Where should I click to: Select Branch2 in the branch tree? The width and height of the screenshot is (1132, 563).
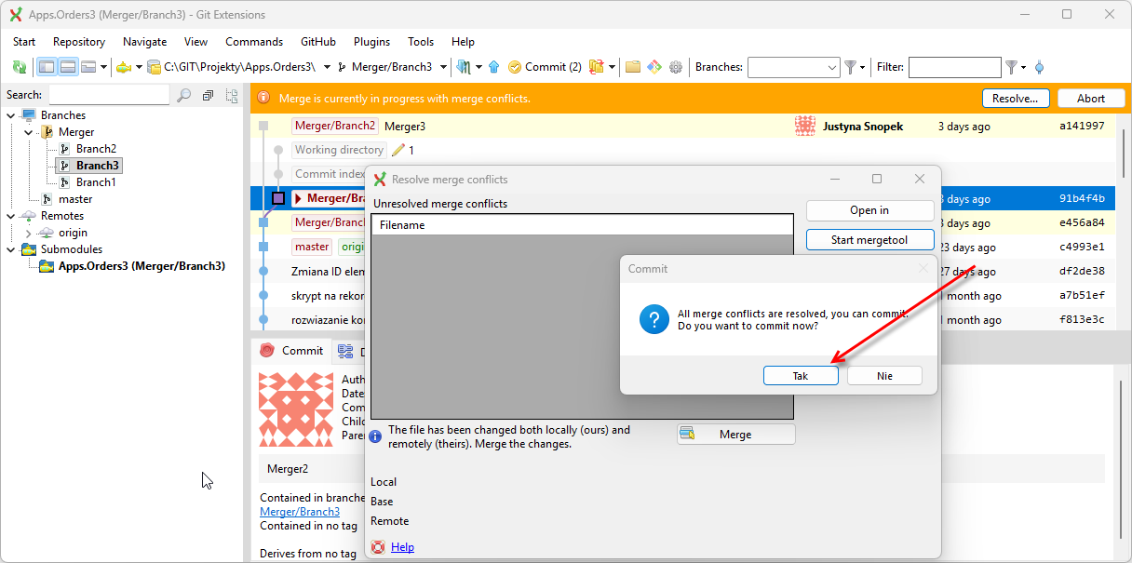coord(96,149)
